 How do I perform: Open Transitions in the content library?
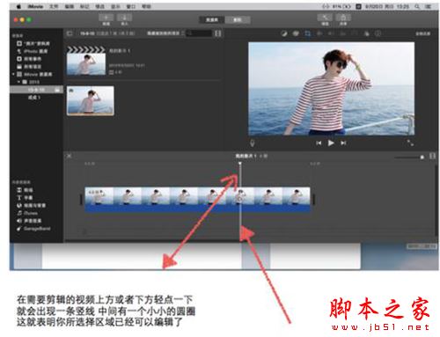coord(26,190)
